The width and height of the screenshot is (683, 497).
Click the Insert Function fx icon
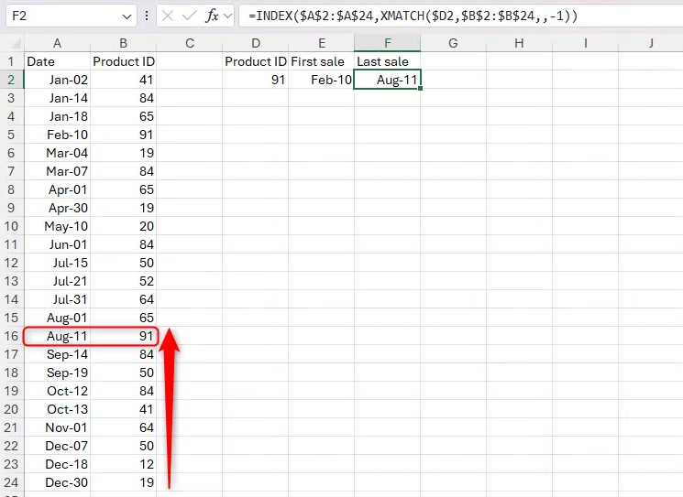click(x=212, y=16)
